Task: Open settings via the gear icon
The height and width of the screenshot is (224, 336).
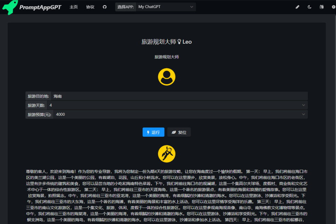Action: [x=334, y=7]
